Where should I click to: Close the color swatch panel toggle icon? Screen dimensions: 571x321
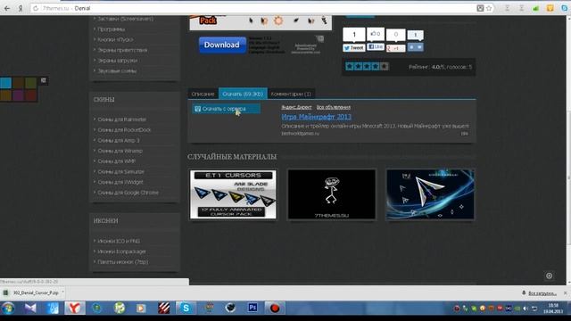click(x=44, y=80)
